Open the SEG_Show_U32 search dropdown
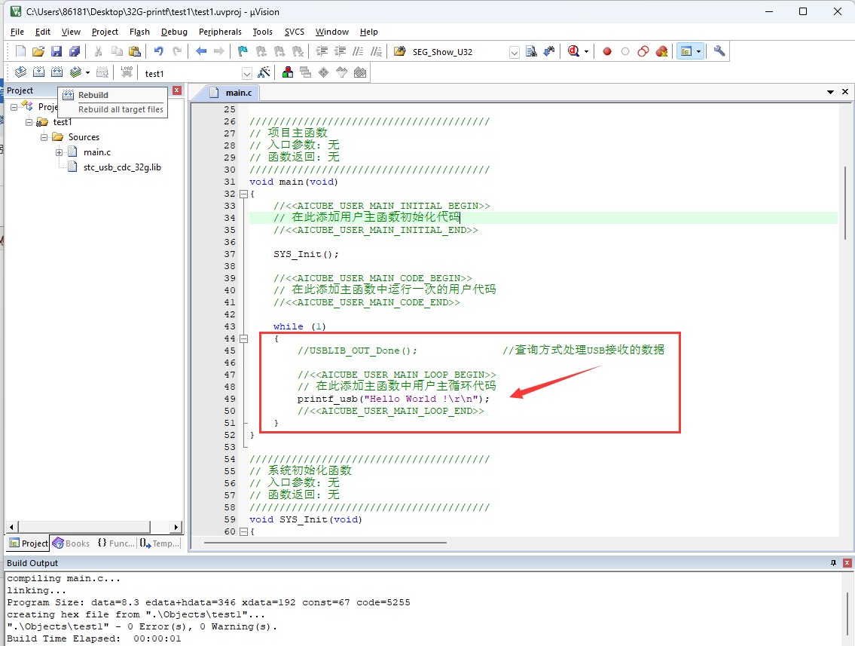 [515, 52]
